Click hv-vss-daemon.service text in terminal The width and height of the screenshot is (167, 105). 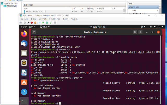pyautogui.click(x=47, y=96)
